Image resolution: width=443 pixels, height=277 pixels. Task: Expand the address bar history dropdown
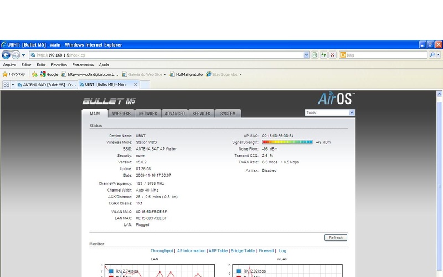[306, 55]
